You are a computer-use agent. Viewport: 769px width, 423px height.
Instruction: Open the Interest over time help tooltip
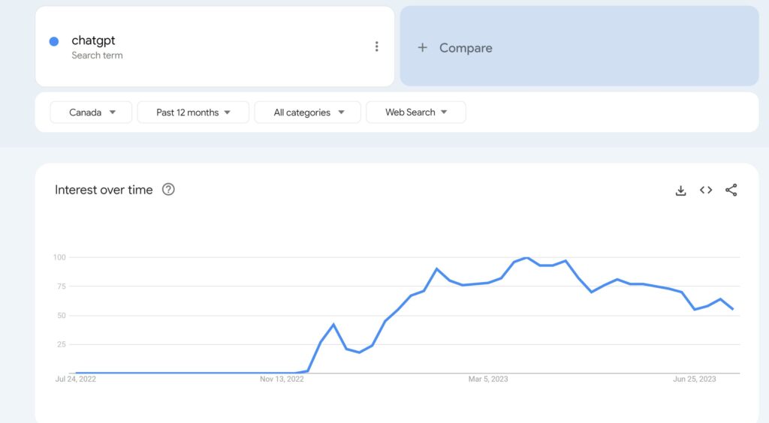168,190
